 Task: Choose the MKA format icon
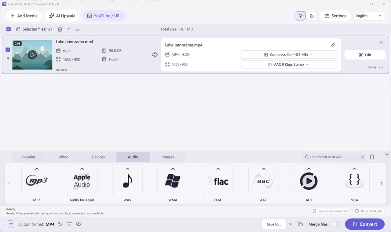[x=354, y=180]
